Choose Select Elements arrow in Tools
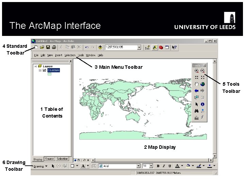 point(197,104)
